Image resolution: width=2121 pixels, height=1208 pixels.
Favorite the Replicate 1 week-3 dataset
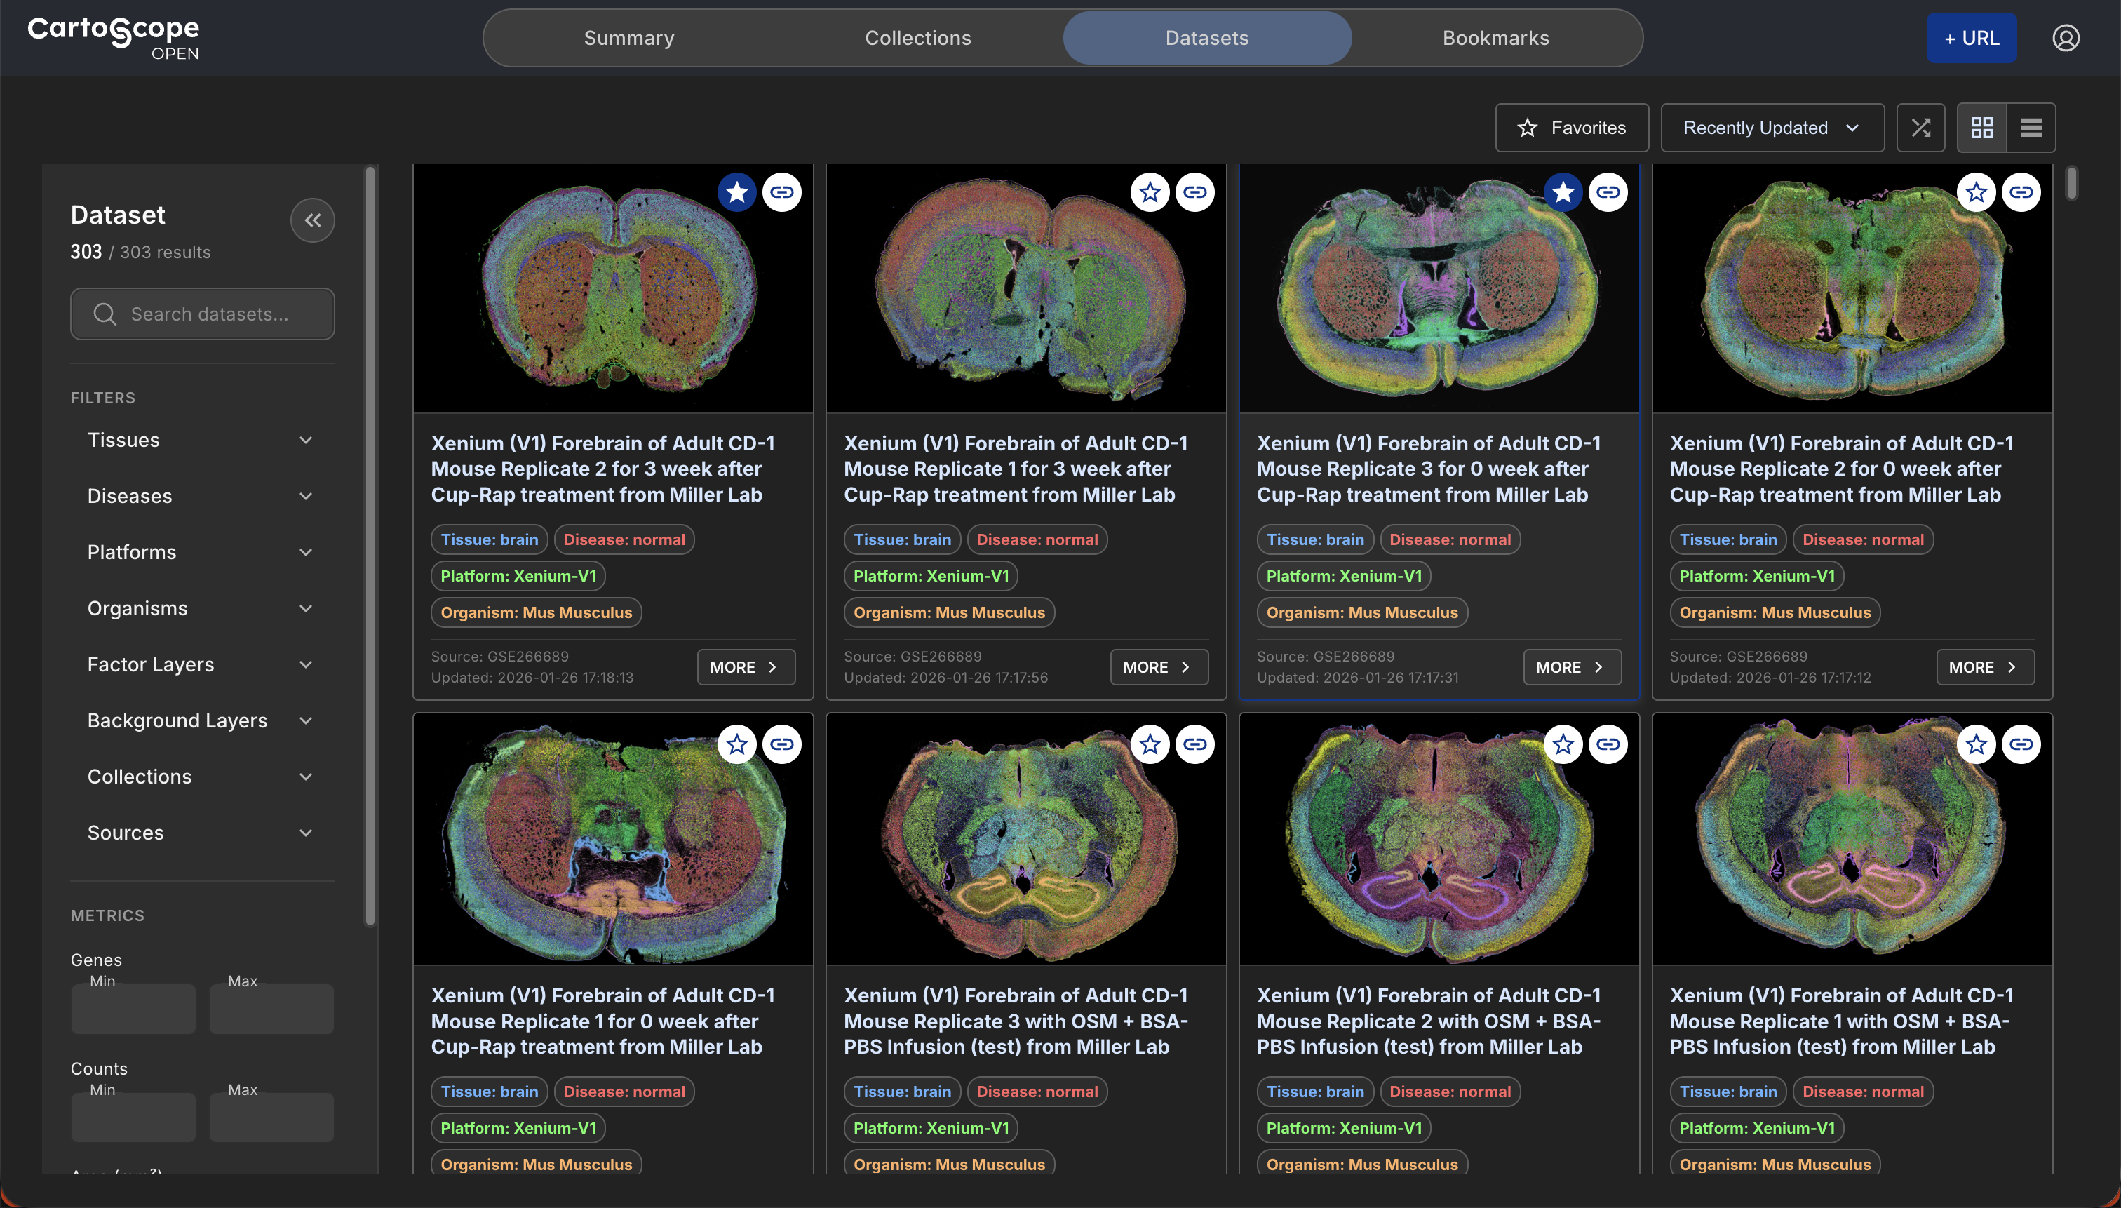coord(1150,192)
